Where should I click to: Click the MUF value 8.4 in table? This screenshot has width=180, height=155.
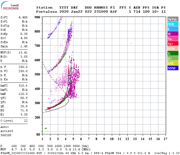point(68,150)
